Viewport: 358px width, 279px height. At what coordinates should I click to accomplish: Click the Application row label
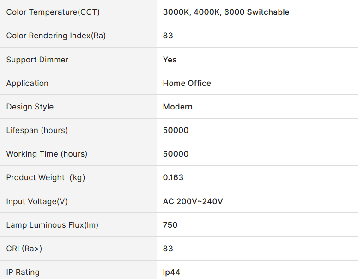pyautogui.click(x=27, y=83)
